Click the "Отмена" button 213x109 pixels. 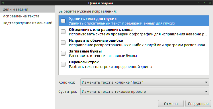click(171, 104)
